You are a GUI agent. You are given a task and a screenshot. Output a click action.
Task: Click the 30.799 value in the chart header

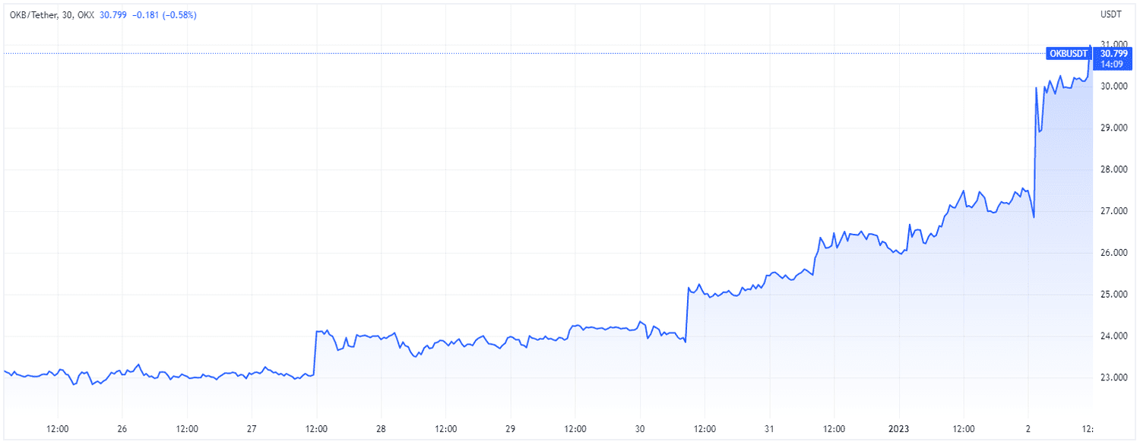(112, 14)
